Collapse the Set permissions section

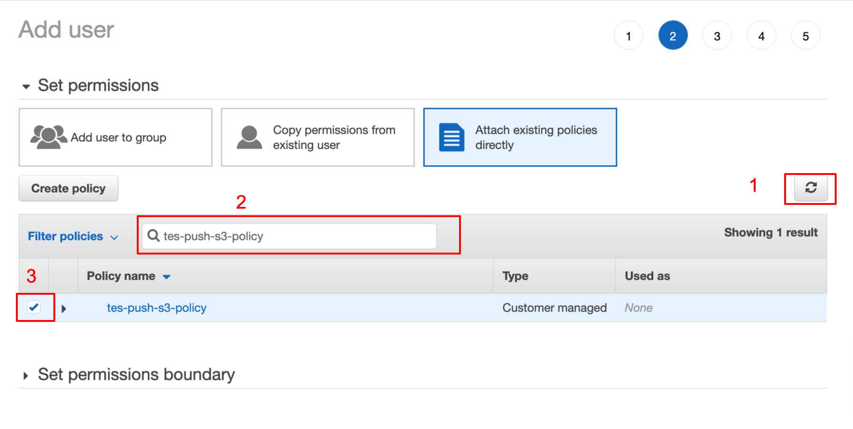26,87
